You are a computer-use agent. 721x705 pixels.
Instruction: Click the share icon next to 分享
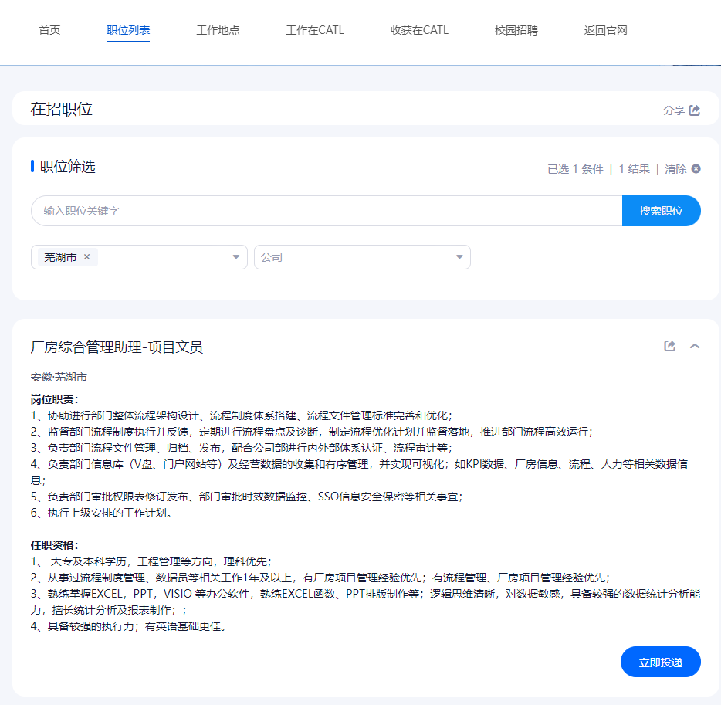click(x=694, y=110)
